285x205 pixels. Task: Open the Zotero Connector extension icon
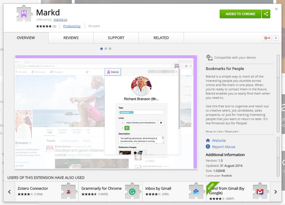(x=68, y=192)
